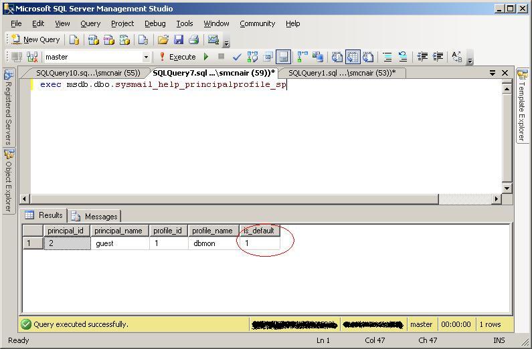Open the Registered Servers side panel
Viewport: 532px width, 349px height.
pos(9,108)
